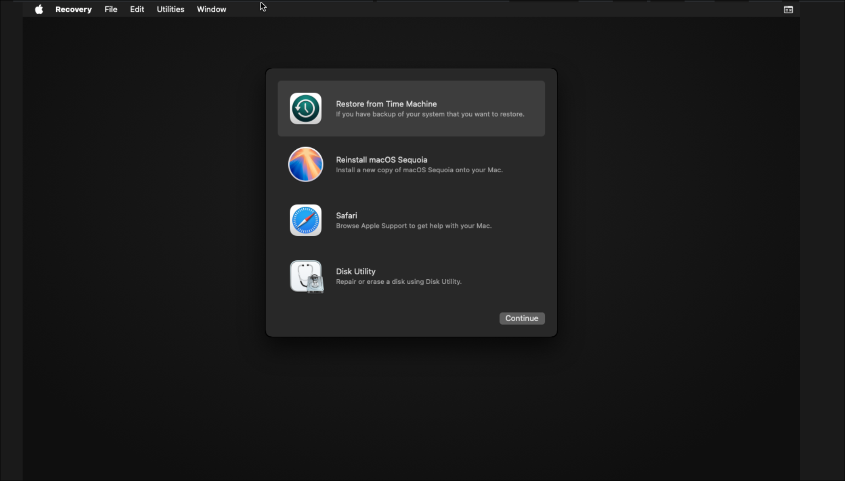Click the Time Machine clock icon
Image resolution: width=845 pixels, height=481 pixels.
click(305, 109)
